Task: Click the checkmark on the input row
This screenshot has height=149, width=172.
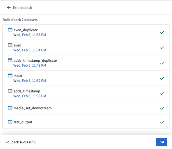Action: (x=162, y=78)
